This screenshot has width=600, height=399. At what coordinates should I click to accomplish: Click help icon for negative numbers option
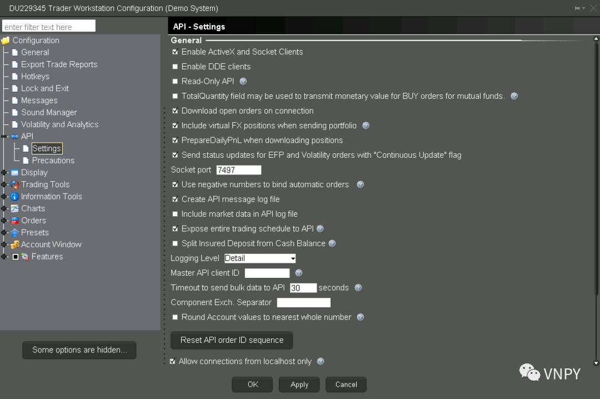tap(361, 184)
